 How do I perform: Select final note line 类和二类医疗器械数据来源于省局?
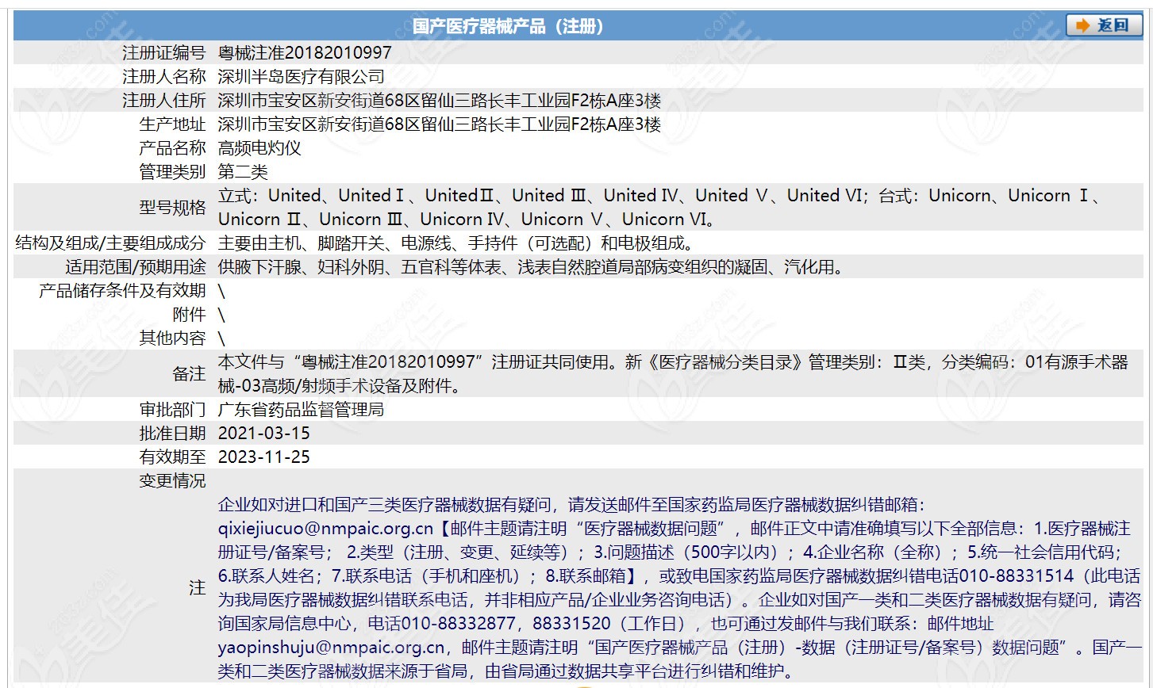pyautogui.click(x=506, y=671)
